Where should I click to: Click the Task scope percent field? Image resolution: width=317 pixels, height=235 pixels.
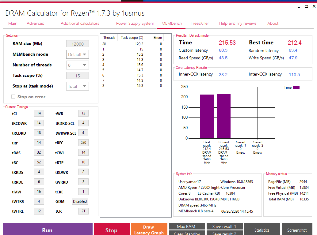click(x=78, y=76)
